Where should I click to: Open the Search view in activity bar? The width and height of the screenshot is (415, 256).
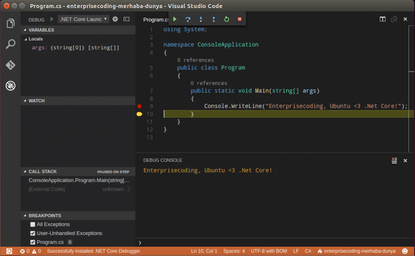11,44
